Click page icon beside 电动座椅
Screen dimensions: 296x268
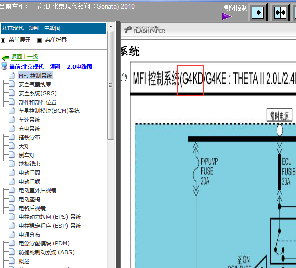11,199
